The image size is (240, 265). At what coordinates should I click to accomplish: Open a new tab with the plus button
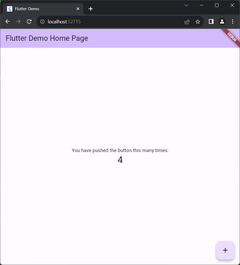(x=91, y=9)
